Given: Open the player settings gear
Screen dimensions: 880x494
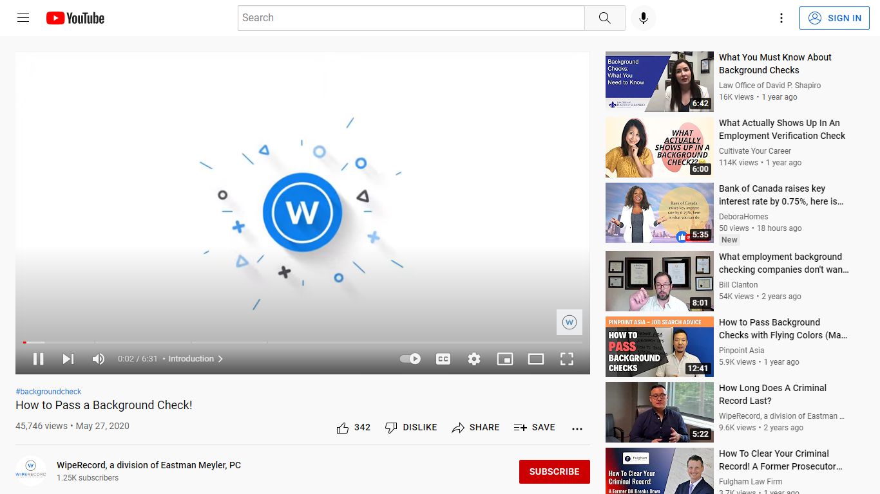Looking at the screenshot, I should coord(474,359).
